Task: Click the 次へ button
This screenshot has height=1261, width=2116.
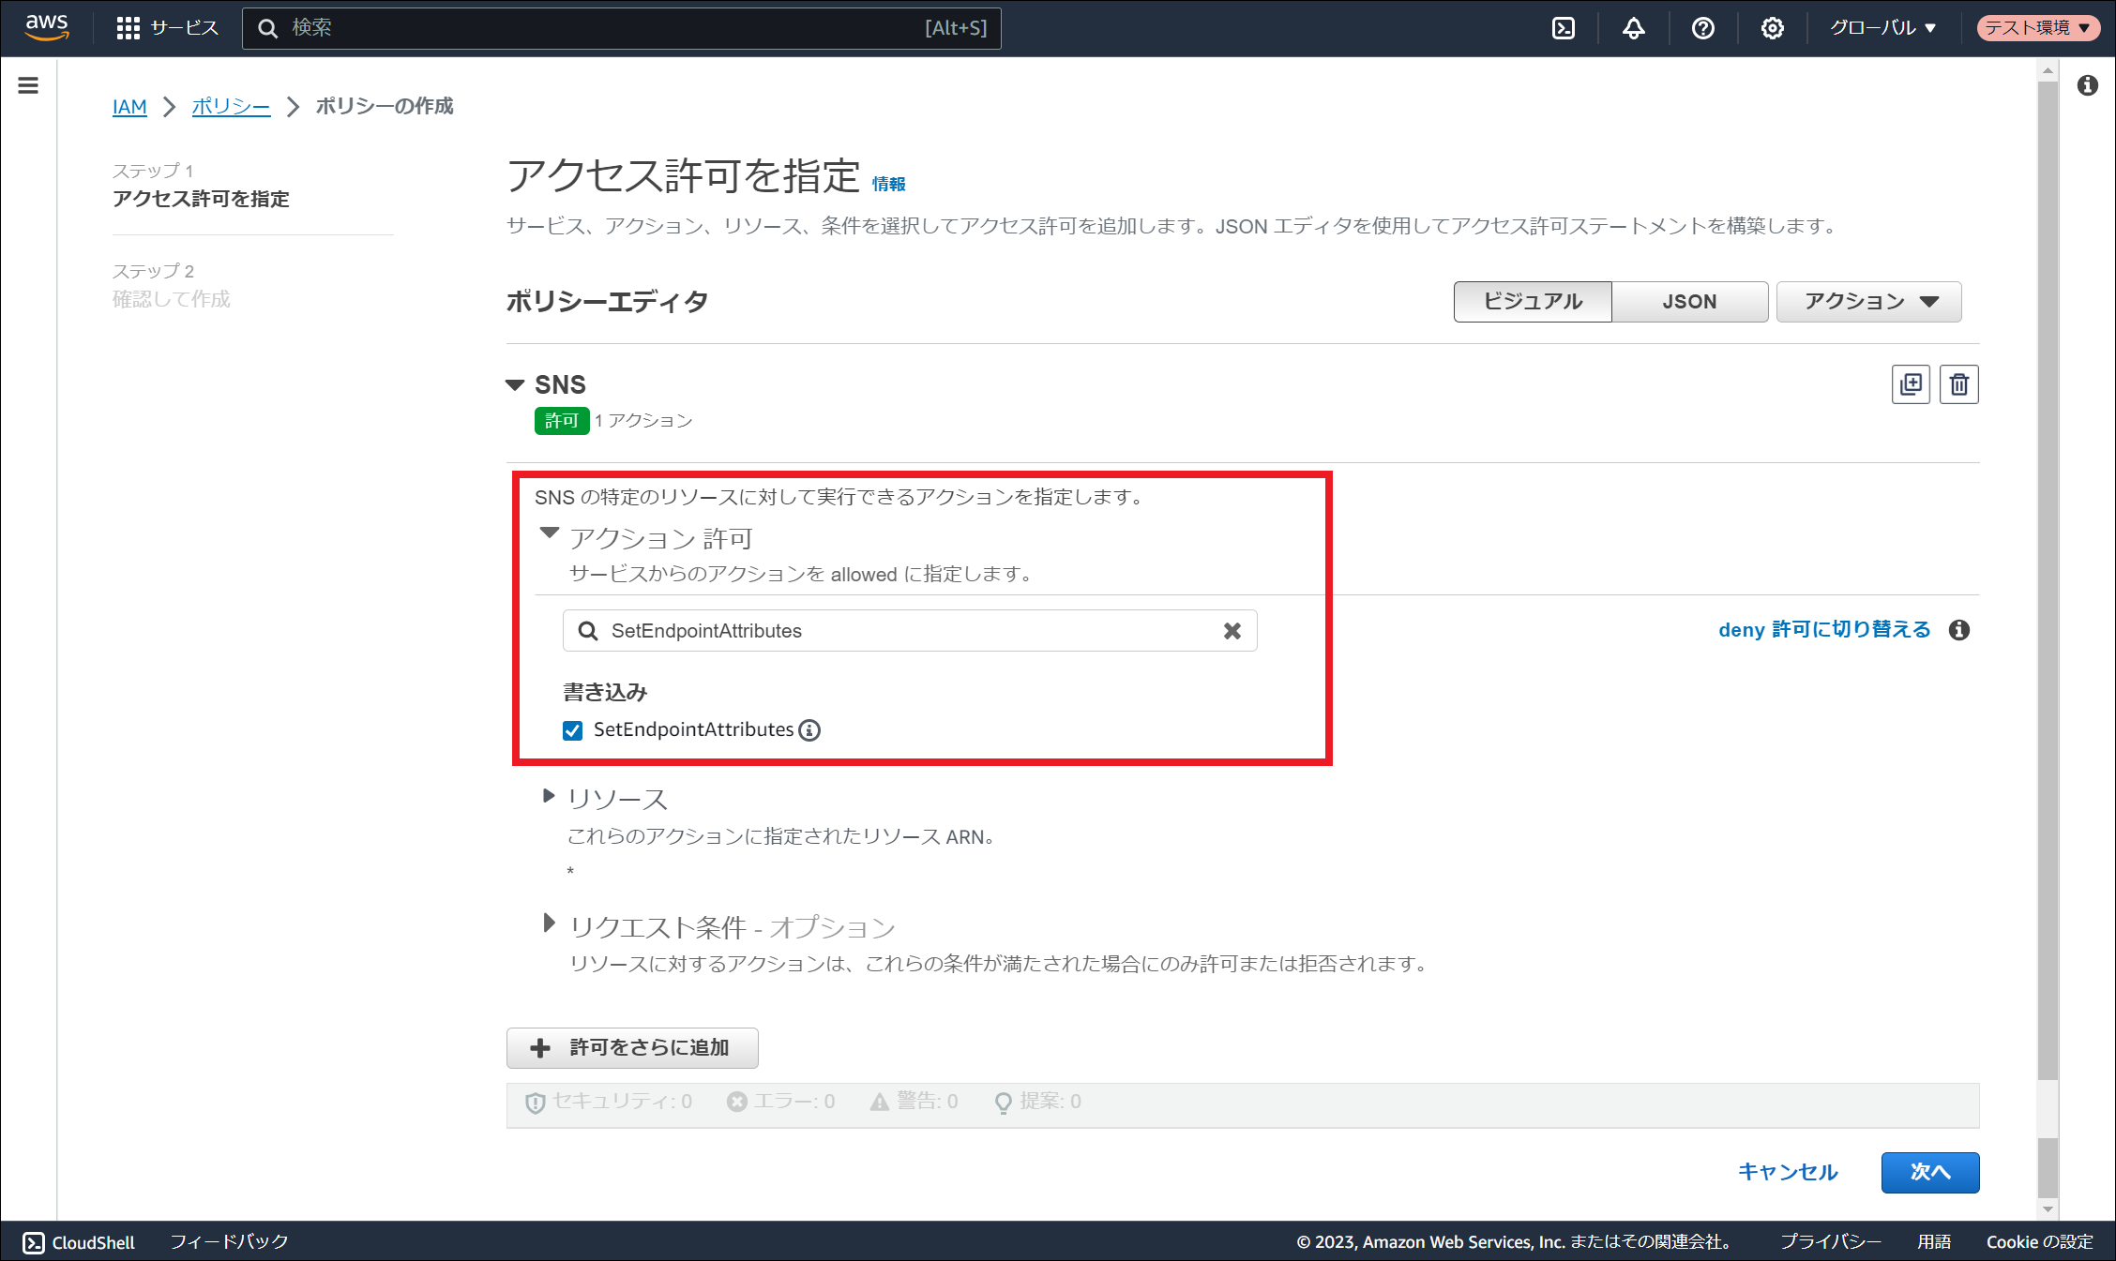Action: coord(1929,1172)
